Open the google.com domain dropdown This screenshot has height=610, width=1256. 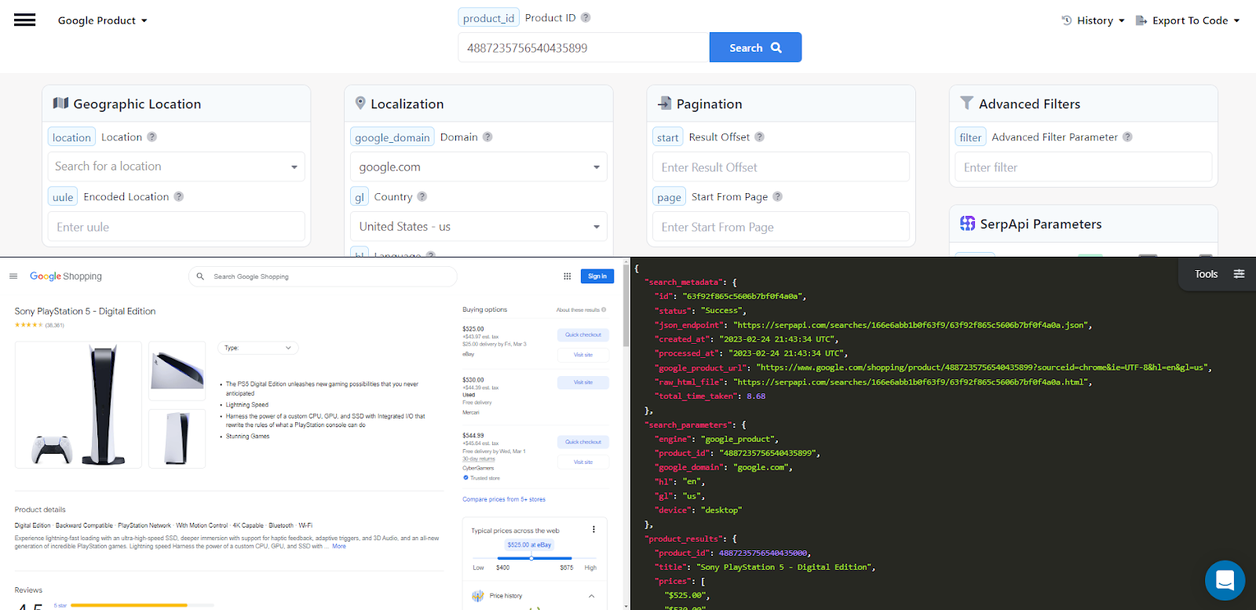tap(479, 166)
